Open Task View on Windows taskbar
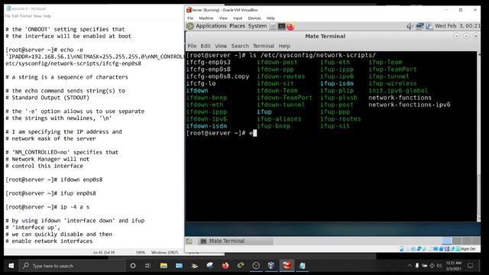The width and height of the screenshot is (489, 275). (x=147, y=266)
